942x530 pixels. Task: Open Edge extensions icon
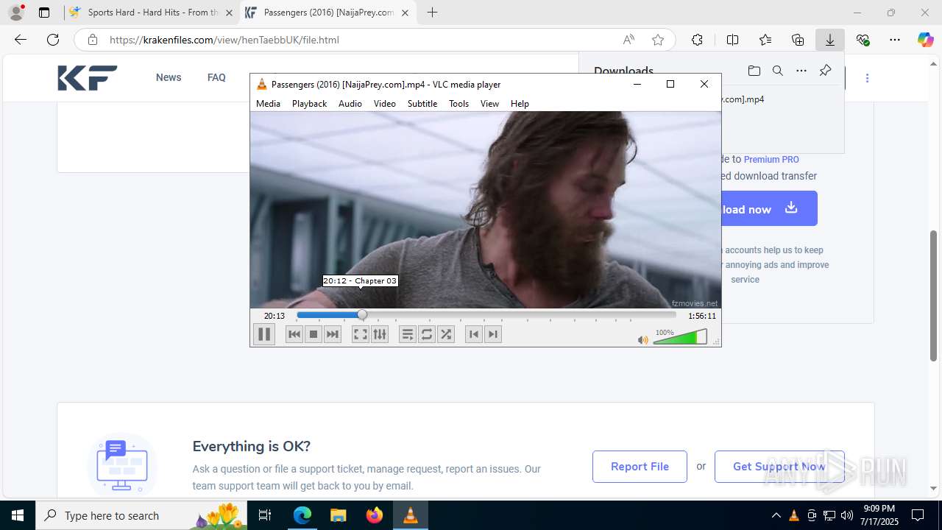pyautogui.click(x=697, y=40)
